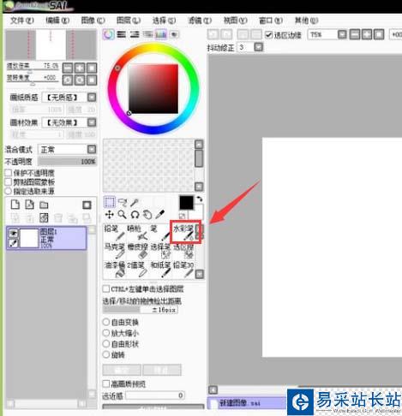Open the 滤镜 Filter menu

point(200,21)
